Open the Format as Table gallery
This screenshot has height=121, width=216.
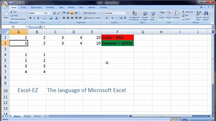pos(145,16)
